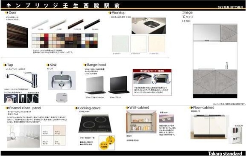Screen dimensions: 246x156
Task: Select the black rail handle sample
Action: 92,24
